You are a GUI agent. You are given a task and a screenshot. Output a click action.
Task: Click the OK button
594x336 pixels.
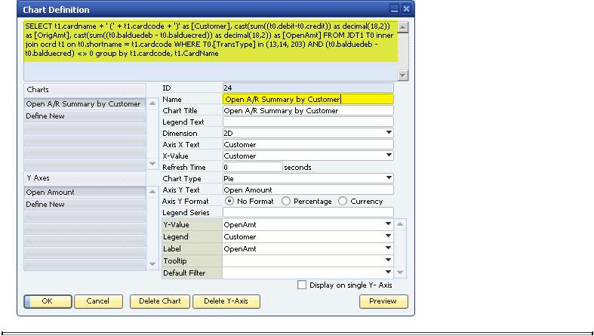48,301
